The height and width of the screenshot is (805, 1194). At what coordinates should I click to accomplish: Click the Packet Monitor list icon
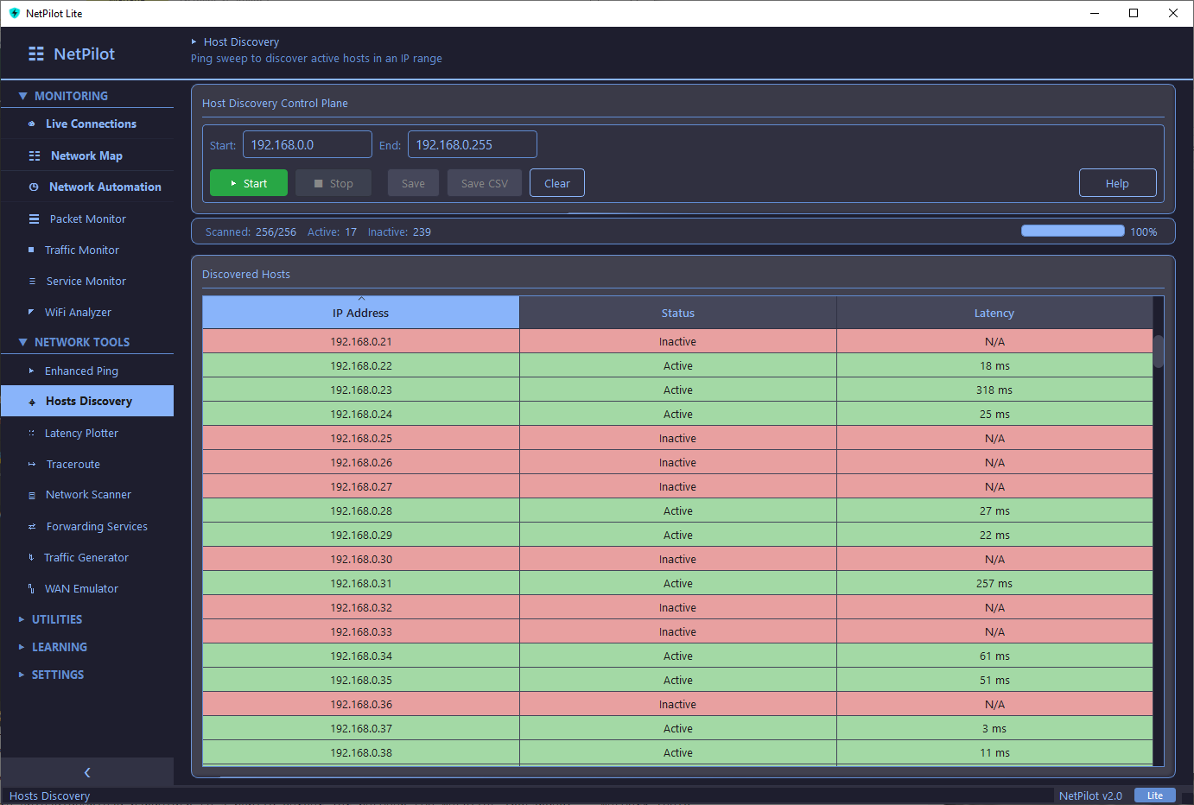pos(35,219)
